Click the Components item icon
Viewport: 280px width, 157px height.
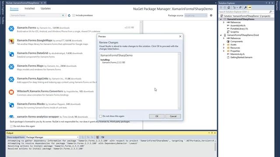click(228, 41)
